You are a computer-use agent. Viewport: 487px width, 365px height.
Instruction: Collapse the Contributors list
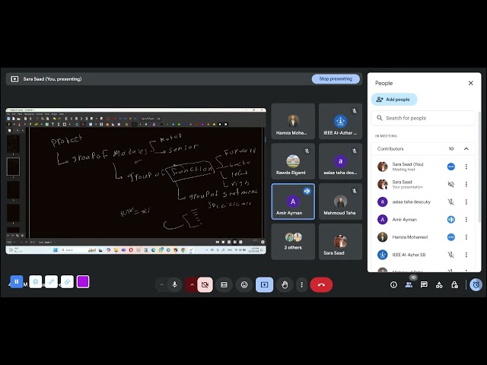point(466,149)
